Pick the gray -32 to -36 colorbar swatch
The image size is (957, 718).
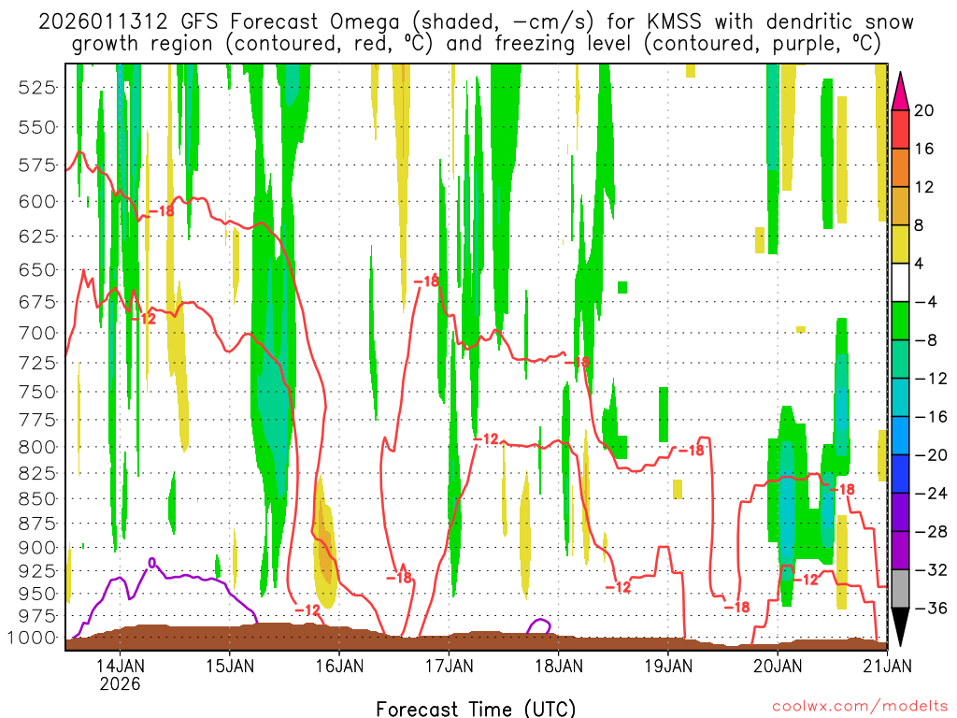[900, 589]
